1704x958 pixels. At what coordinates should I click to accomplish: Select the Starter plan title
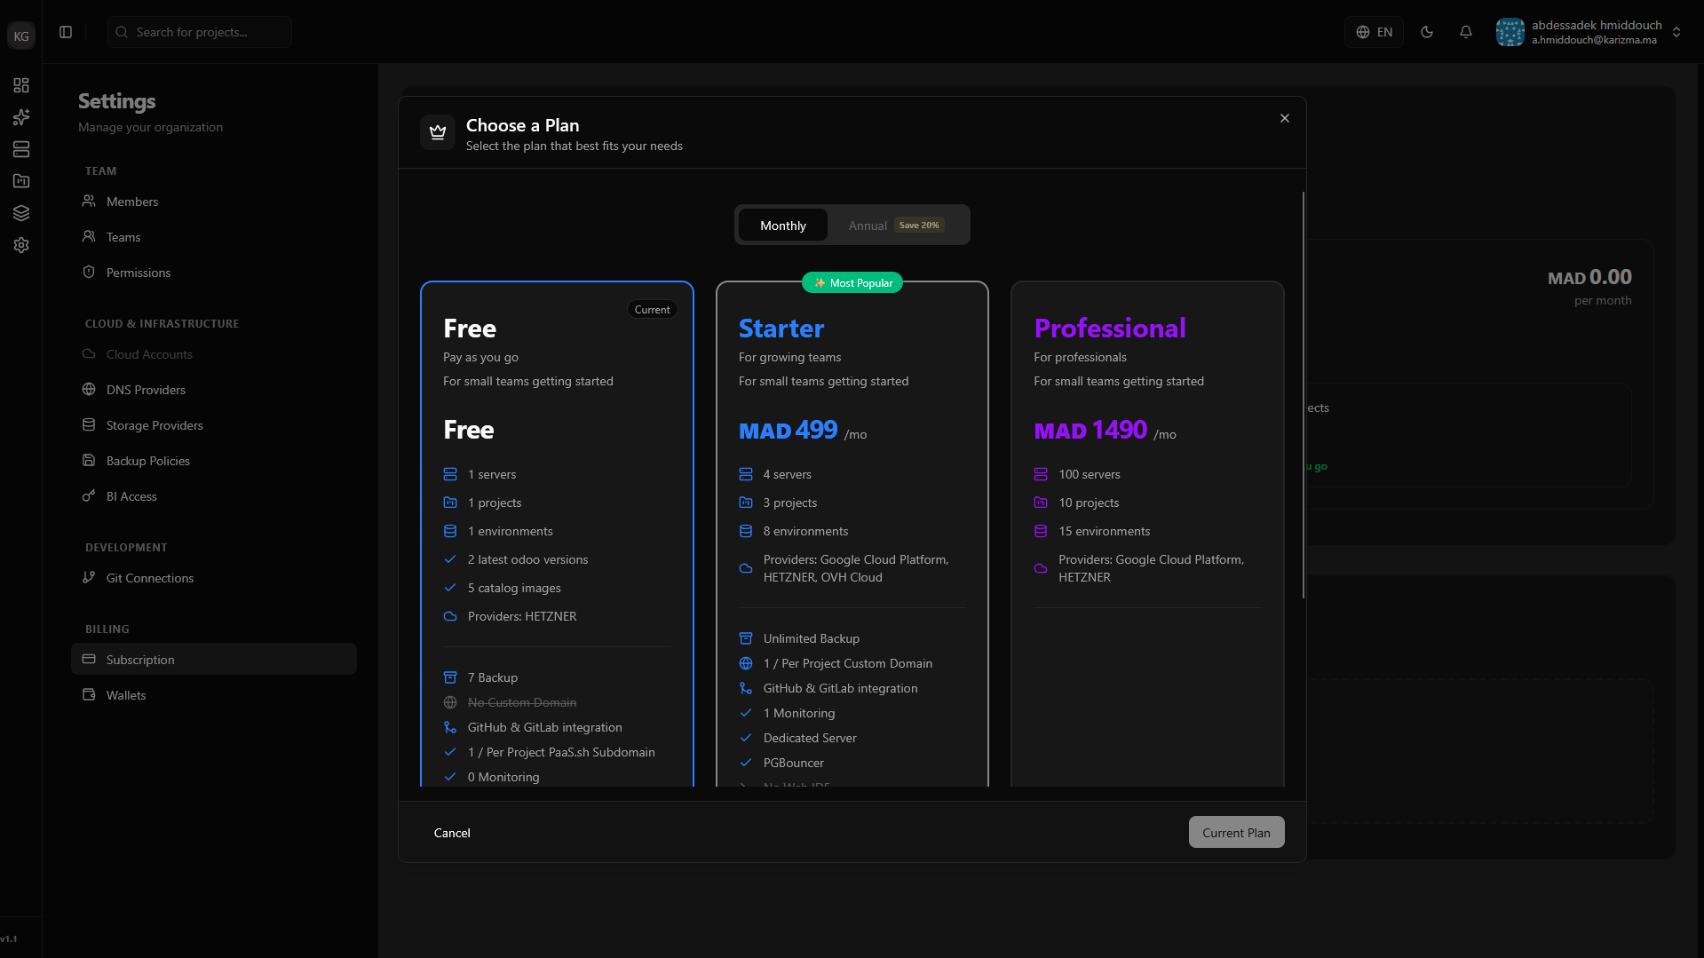pyautogui.click(x=781, y=329)
